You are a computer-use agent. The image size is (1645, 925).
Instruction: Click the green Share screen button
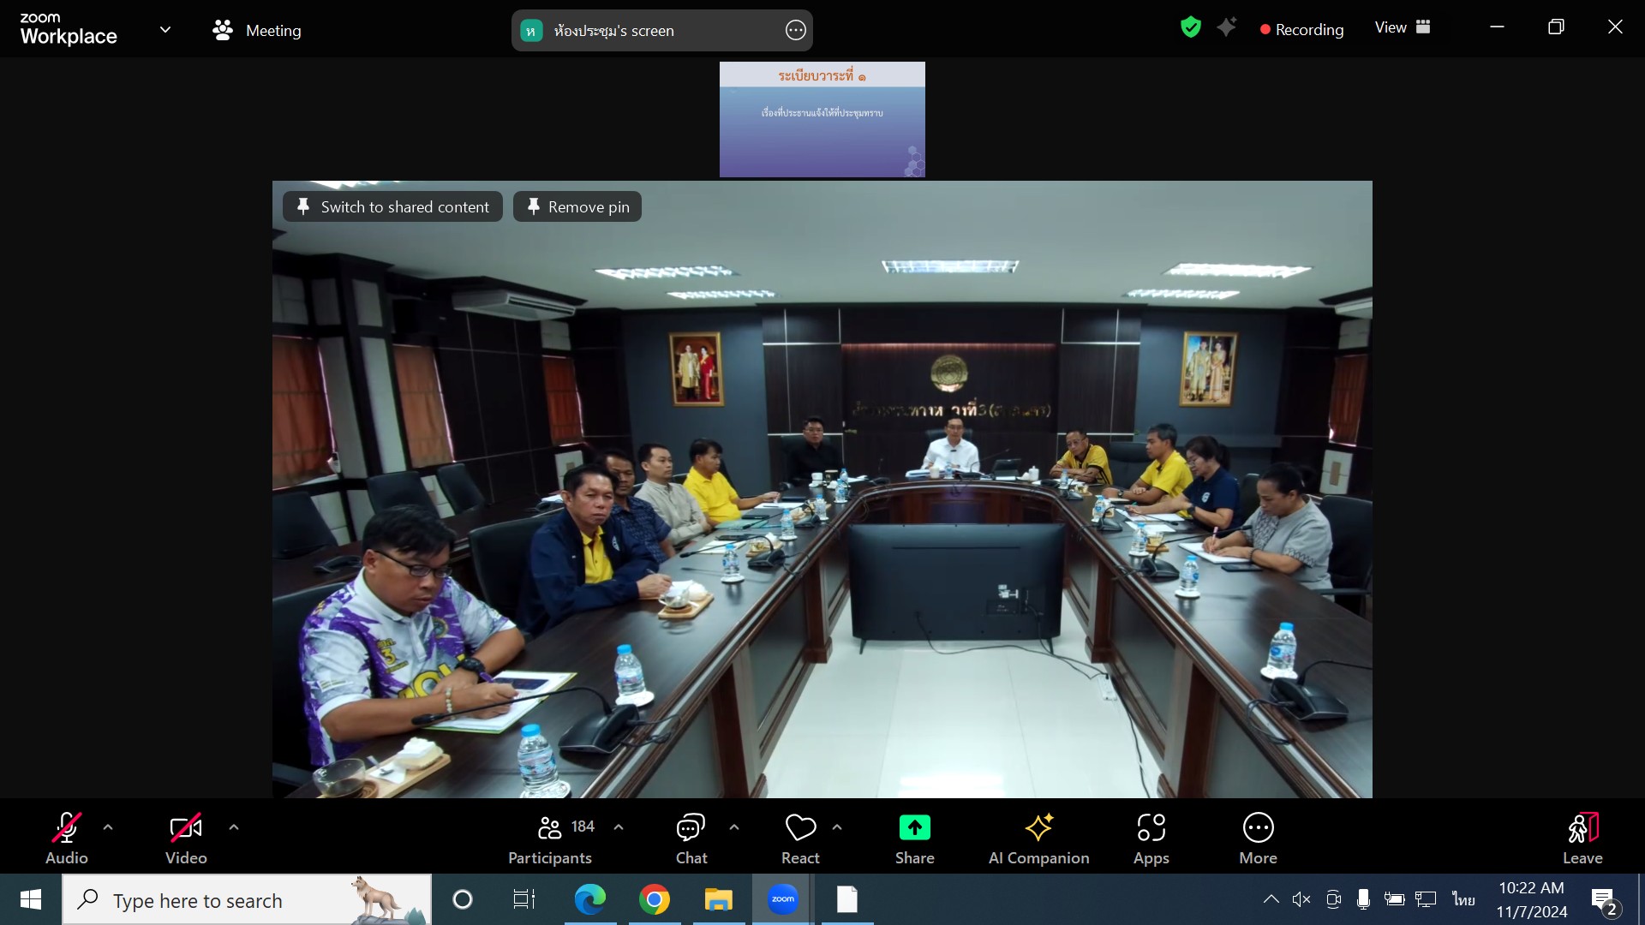914,828
